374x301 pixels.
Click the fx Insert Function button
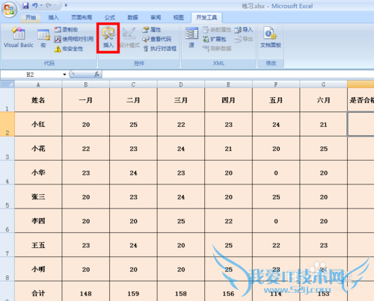point(96,74)
